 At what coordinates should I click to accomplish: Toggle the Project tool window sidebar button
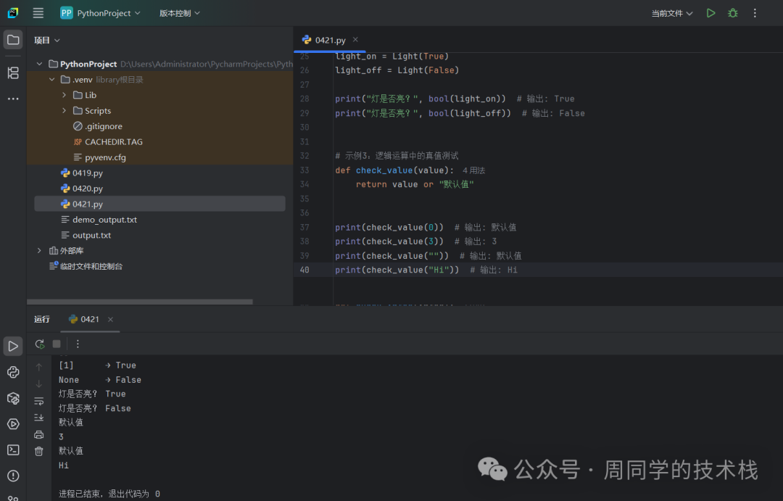coord(13,40)
